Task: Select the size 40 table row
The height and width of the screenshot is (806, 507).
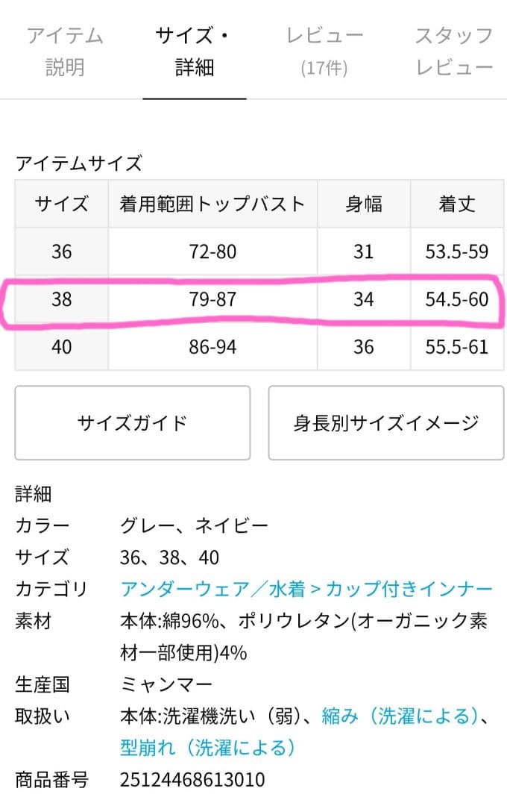Action: coord(253,346)
